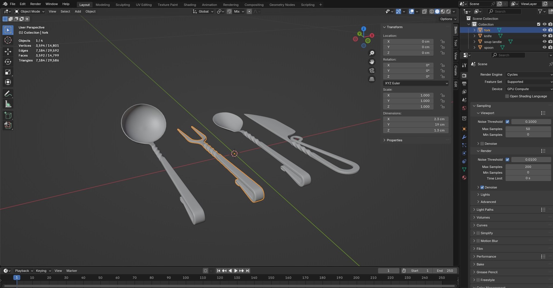
Task: Open the Object Data properties icon
Action: point(464,169)
